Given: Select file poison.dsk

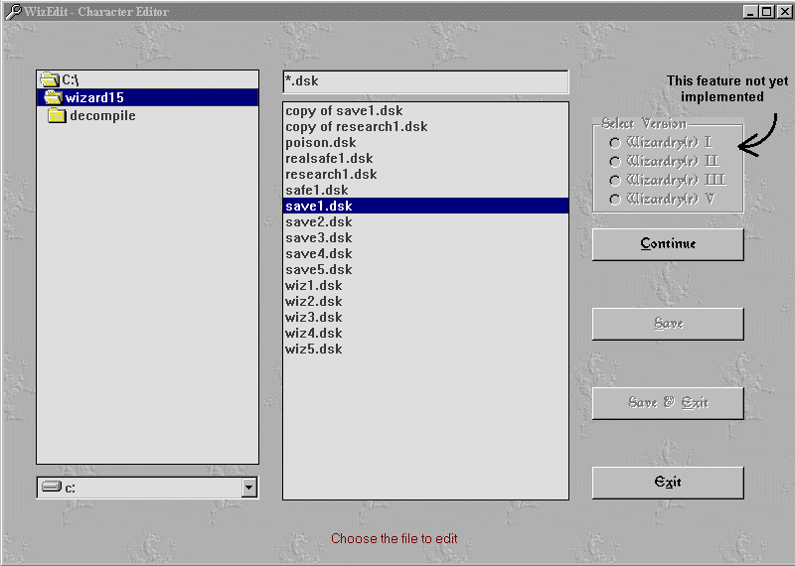Looking at the screenshot, I should coord(426,142).
